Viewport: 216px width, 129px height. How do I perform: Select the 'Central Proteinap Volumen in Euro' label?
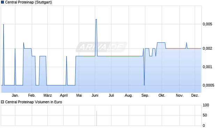click(33, 102)
